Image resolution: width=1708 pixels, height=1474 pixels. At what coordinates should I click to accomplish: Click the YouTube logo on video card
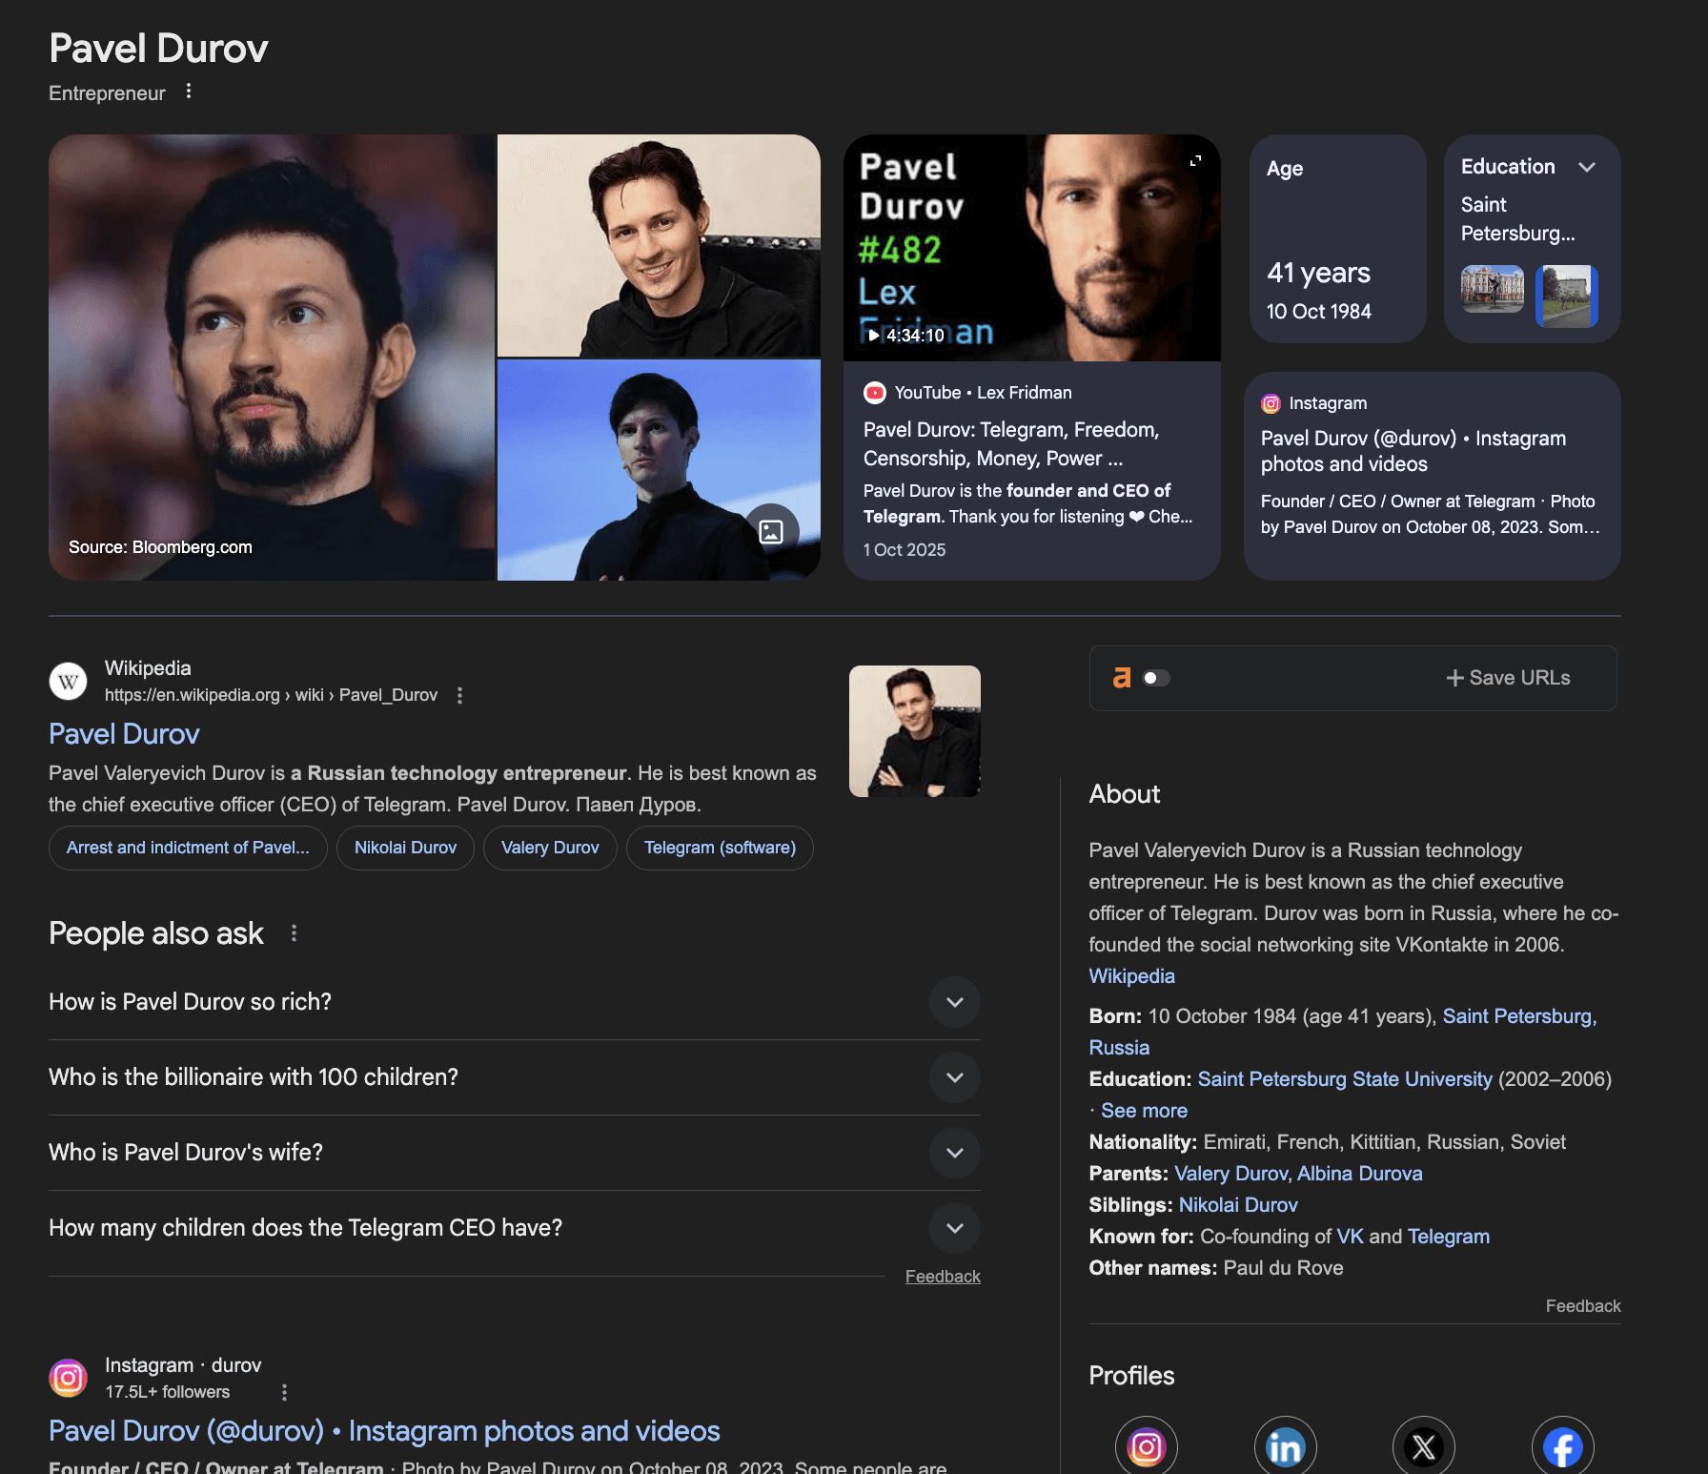click(874, 393)
